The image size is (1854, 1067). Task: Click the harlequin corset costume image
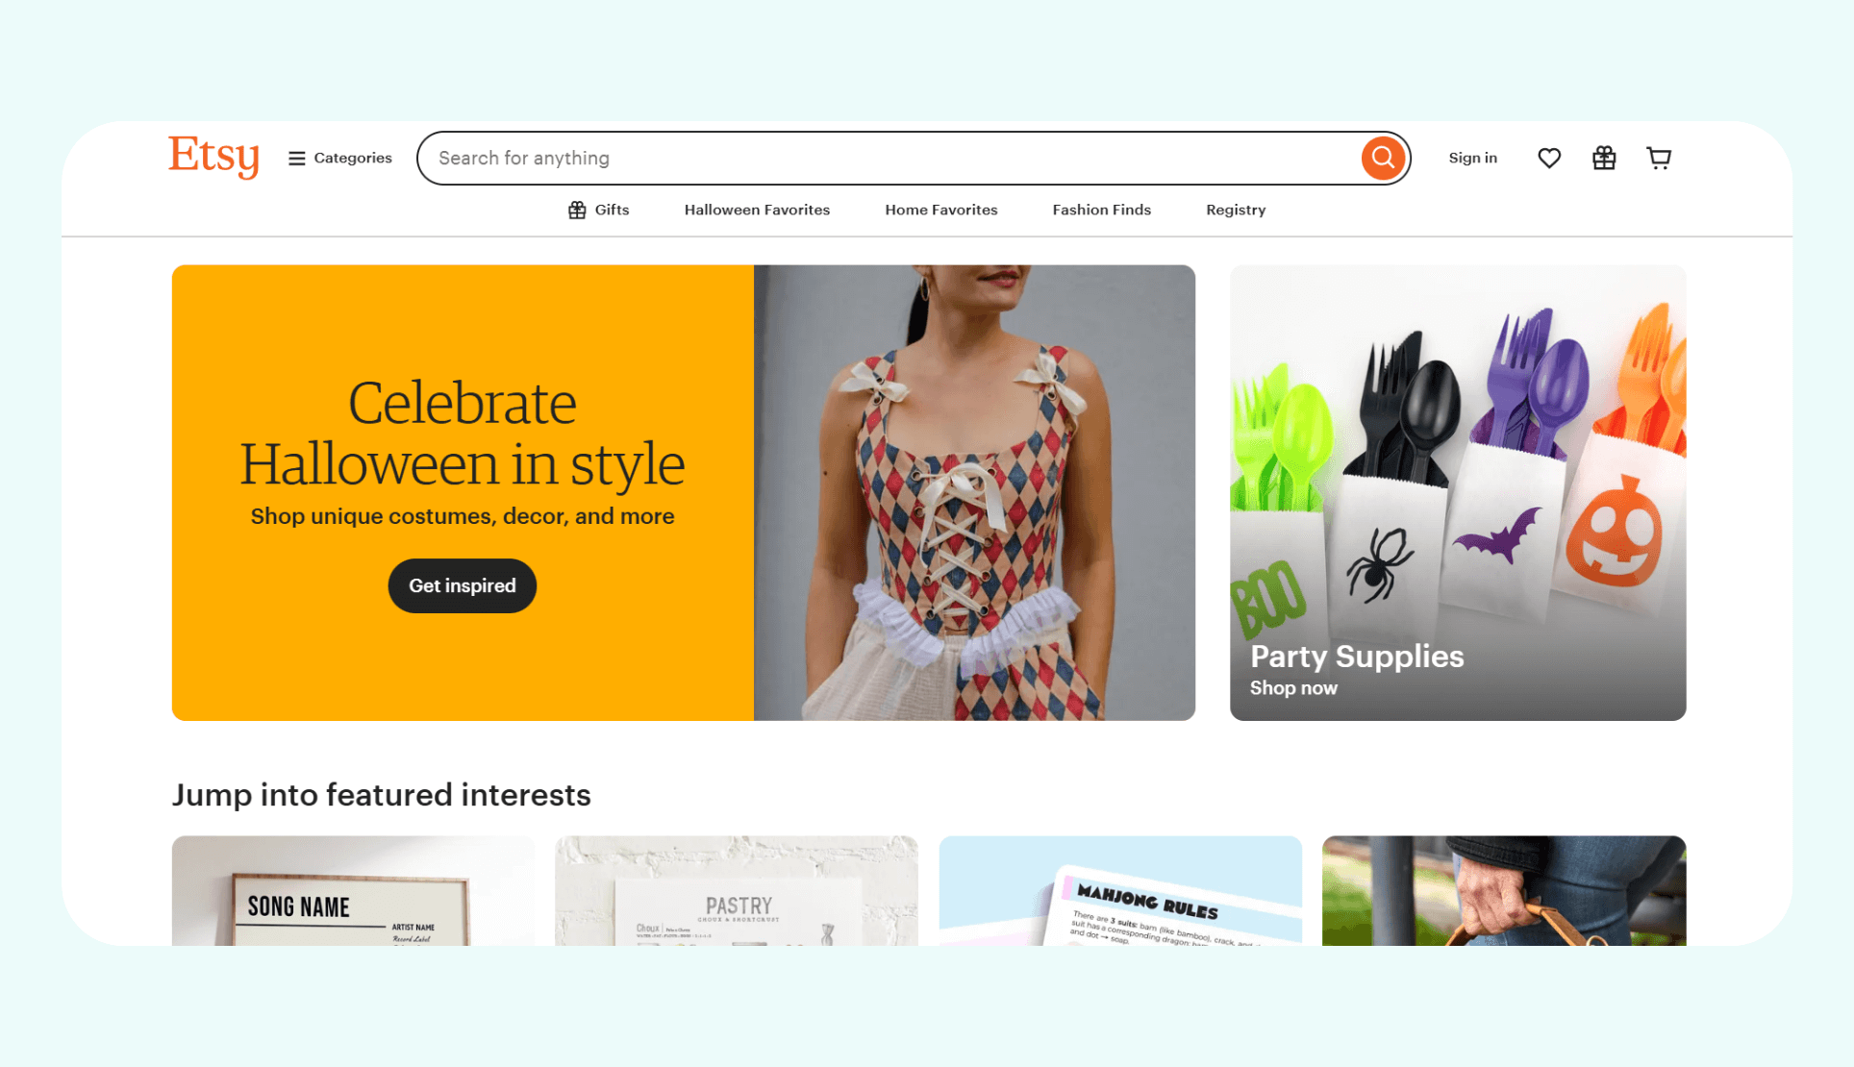pos(974,493)
